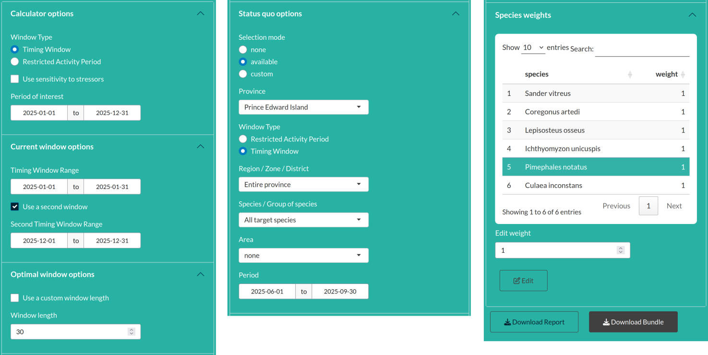Open the Region / Zone / District dropdown
708x355 pixels.
point(303,184)
